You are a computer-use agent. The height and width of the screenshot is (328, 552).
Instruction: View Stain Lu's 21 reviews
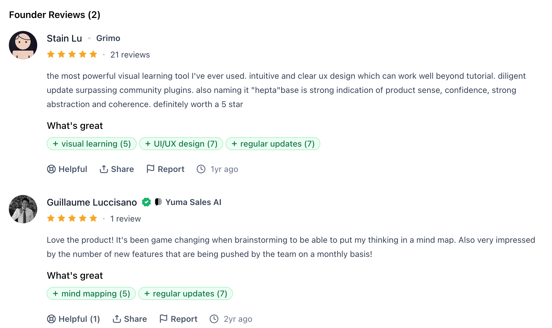[x=130, y=55]
